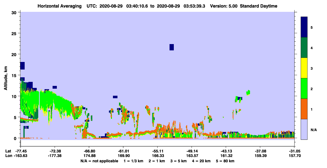
Task: Click the yellow level 3 colorbar segment
Action: coord(304,68)
